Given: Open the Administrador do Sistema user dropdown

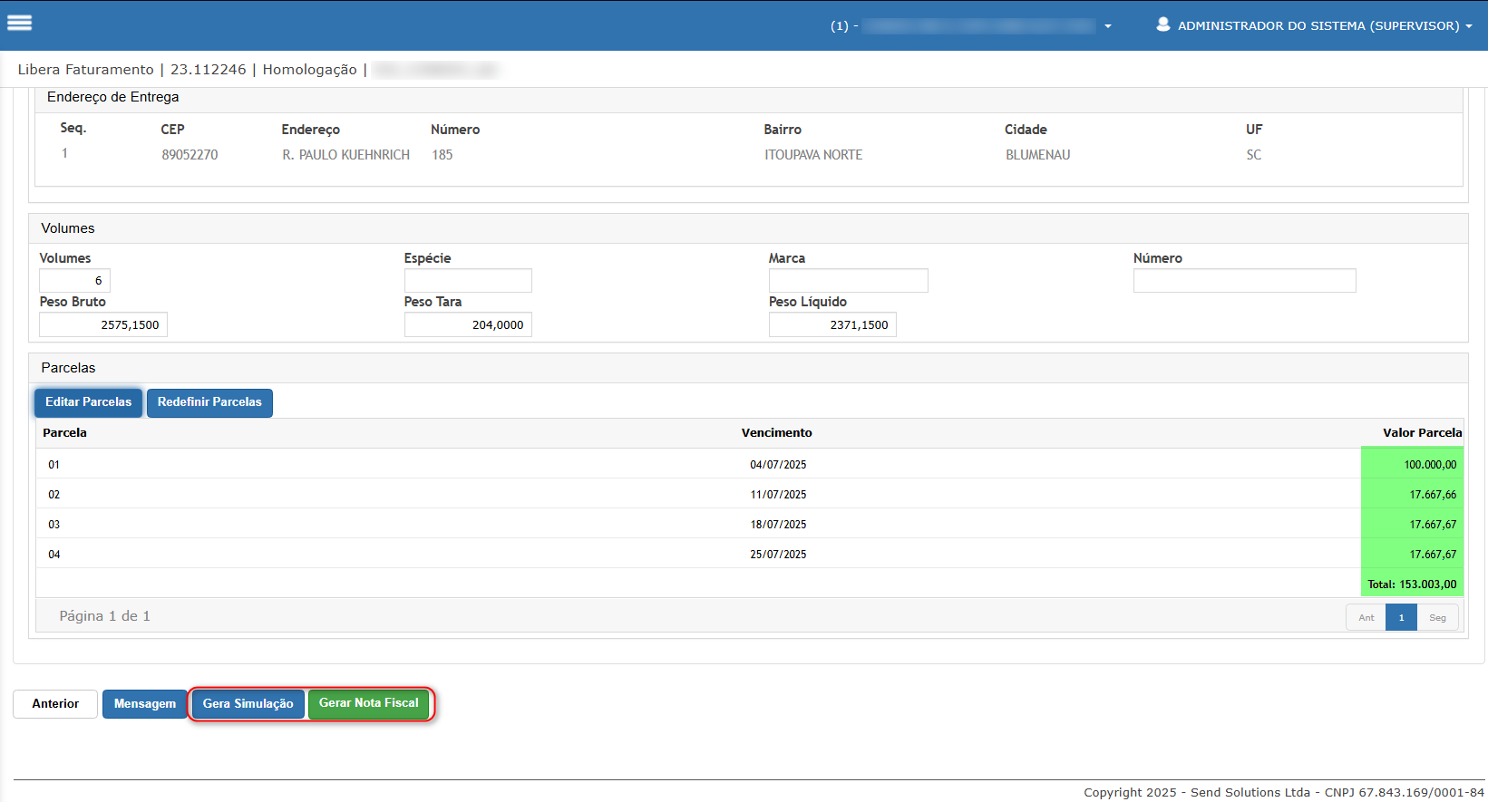Looking at the screenshot, I should click(1314, 25).
